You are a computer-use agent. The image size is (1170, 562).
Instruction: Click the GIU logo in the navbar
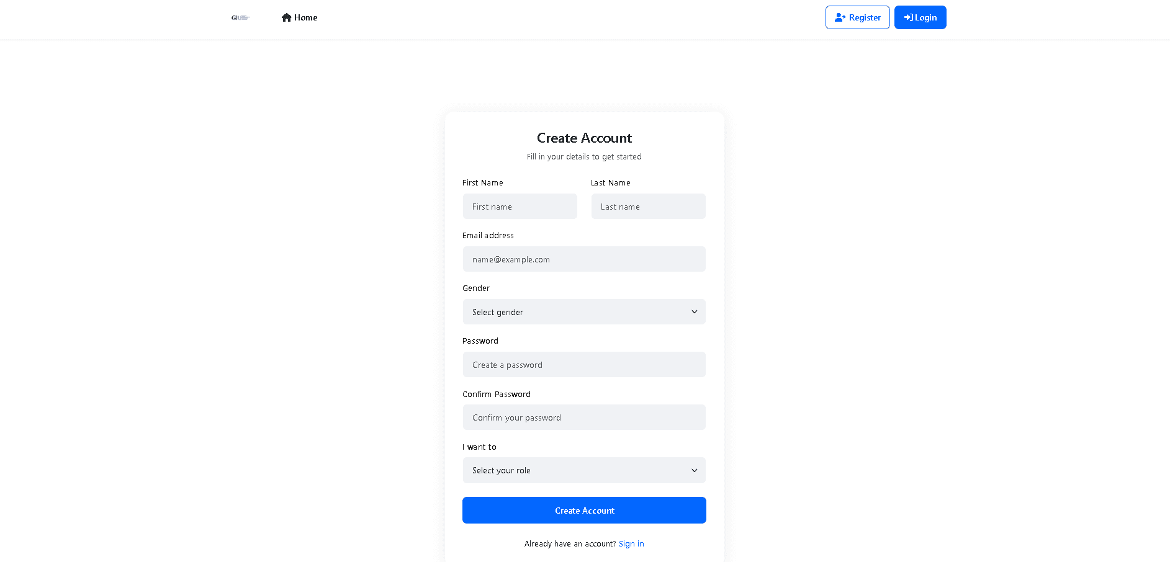[240, 17]
